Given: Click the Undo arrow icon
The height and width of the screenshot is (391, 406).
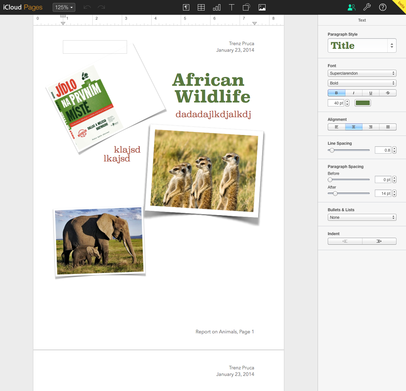Looking at the screenshot, I should click(87, 7).
